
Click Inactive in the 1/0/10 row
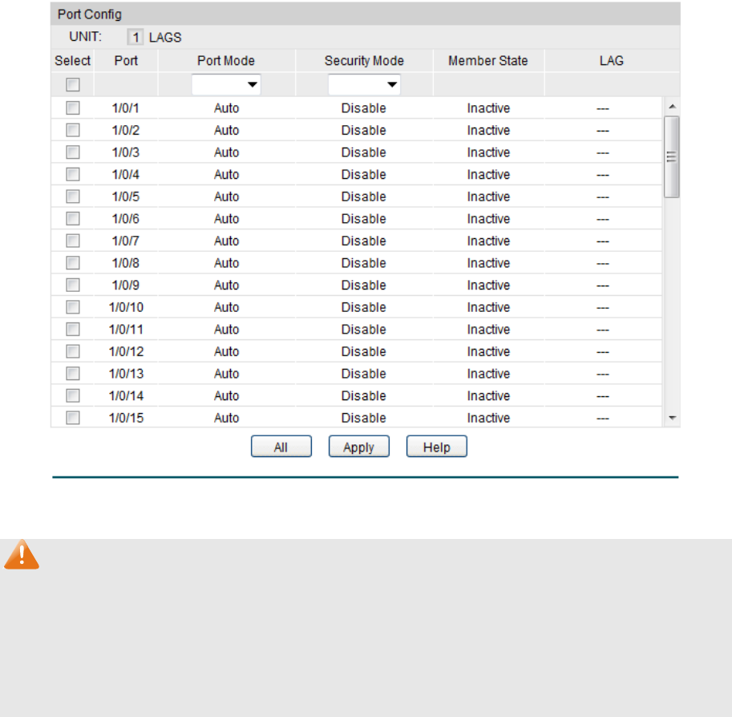pos(488,307)
